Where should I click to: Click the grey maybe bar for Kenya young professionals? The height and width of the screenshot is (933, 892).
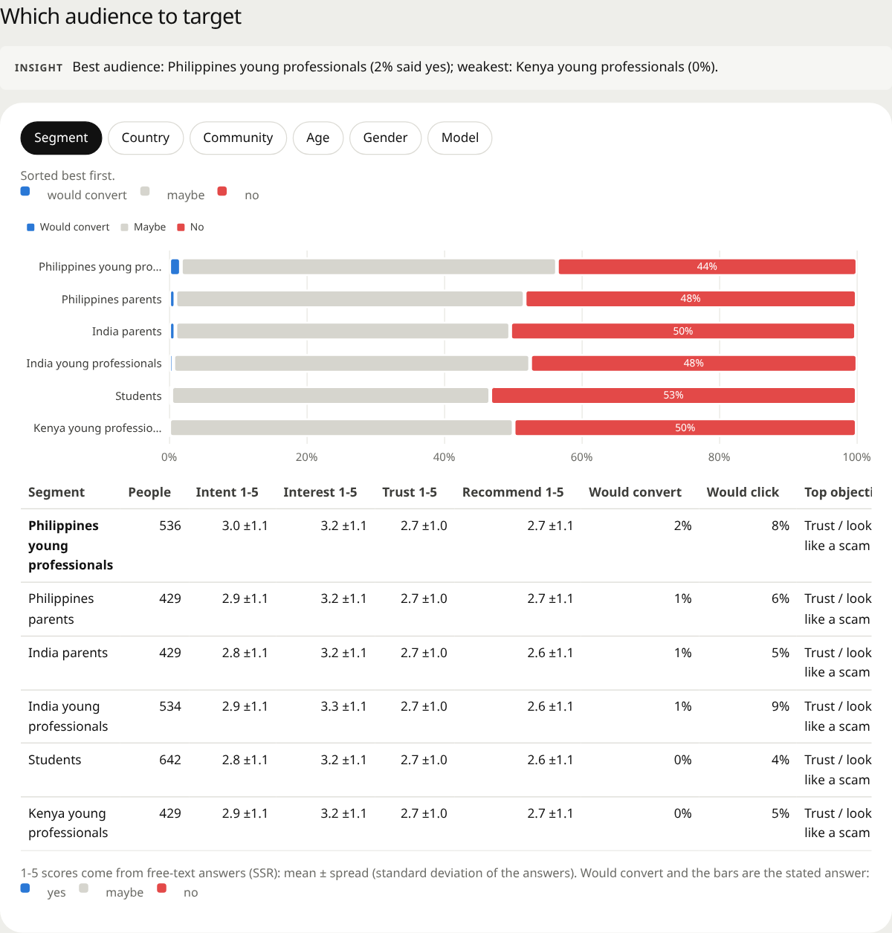point(341,427)
